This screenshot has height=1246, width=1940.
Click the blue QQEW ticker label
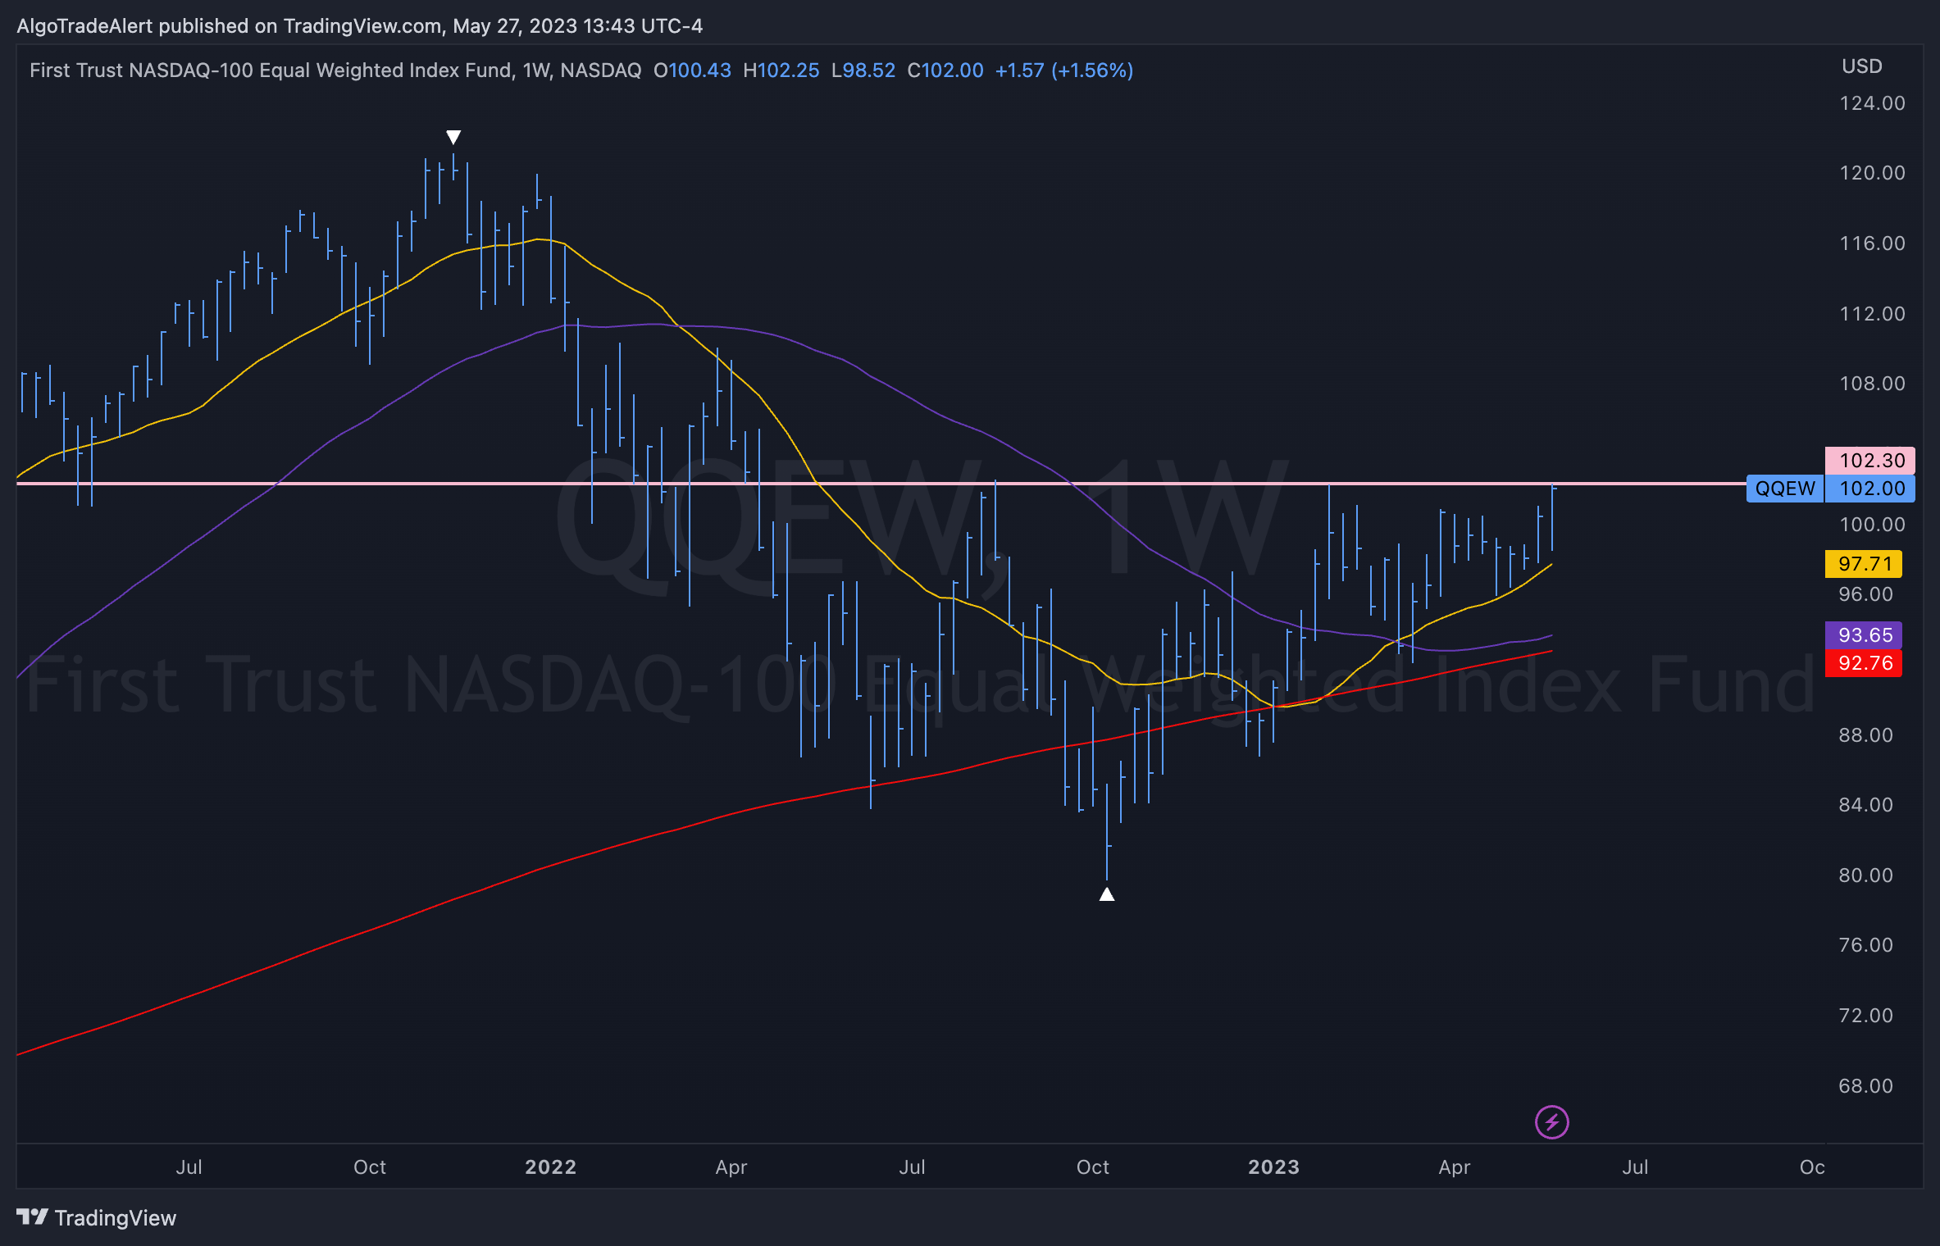point(1785,489)
